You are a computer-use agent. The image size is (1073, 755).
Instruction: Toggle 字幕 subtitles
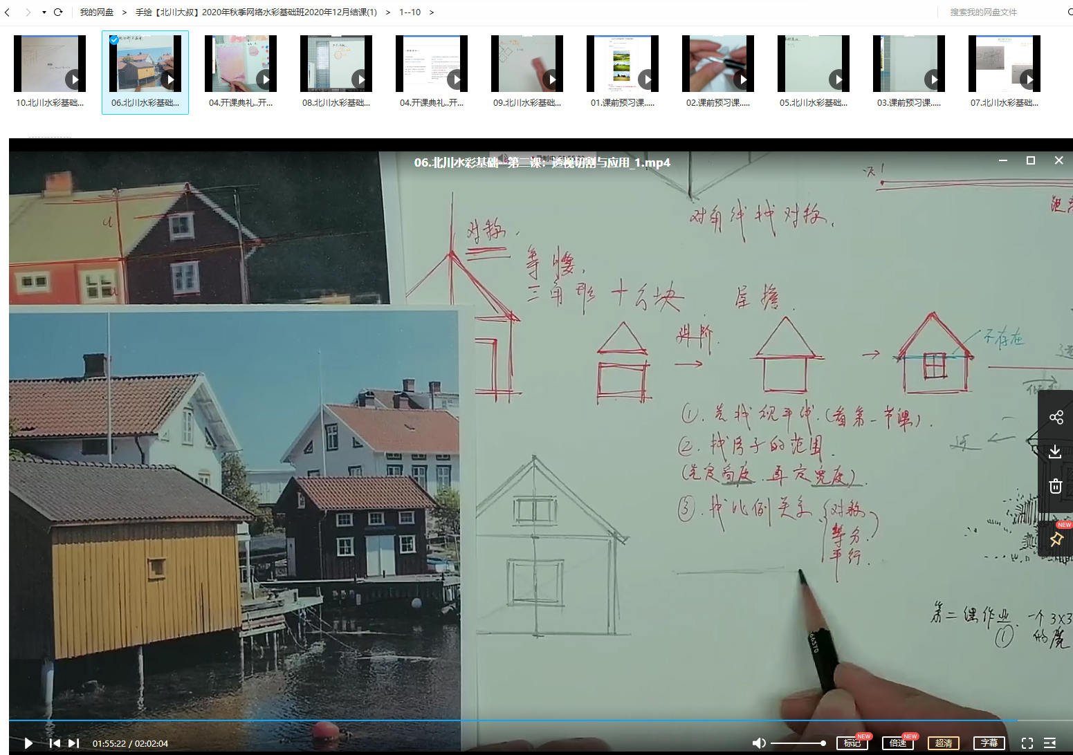989,743
